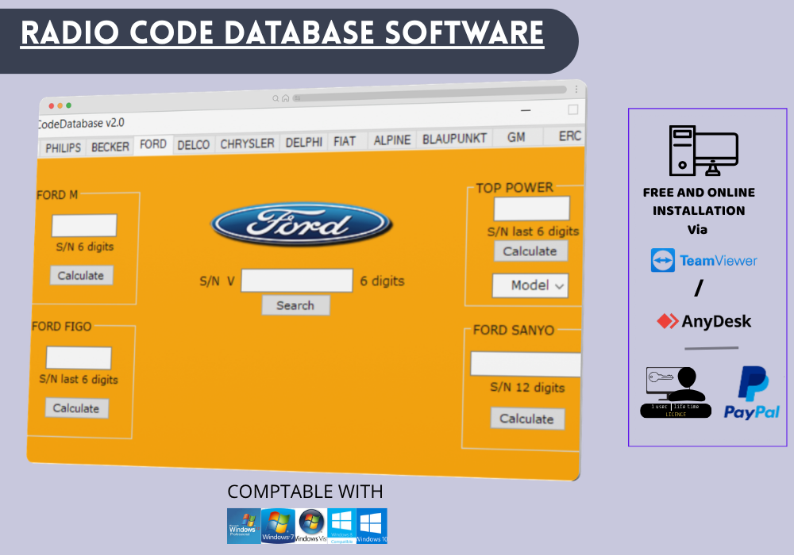
Task: Click the FORD SANYO 12-digit serial field
Action: tap(526, 364)
